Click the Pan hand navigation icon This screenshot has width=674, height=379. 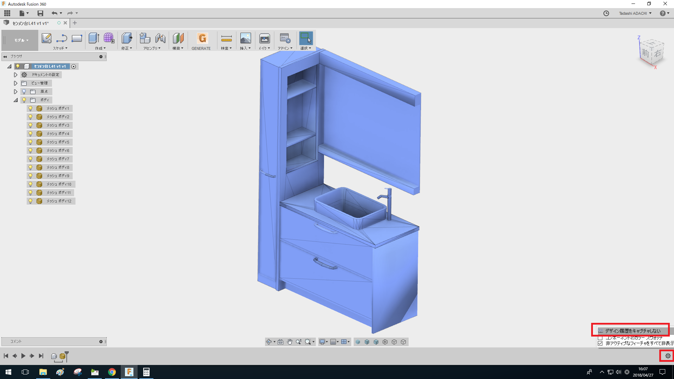coord(290,342)
